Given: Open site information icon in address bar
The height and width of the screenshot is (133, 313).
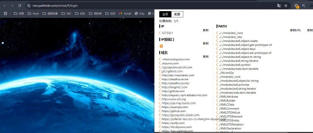Looking at the screenshot, I should pos(29,6).
